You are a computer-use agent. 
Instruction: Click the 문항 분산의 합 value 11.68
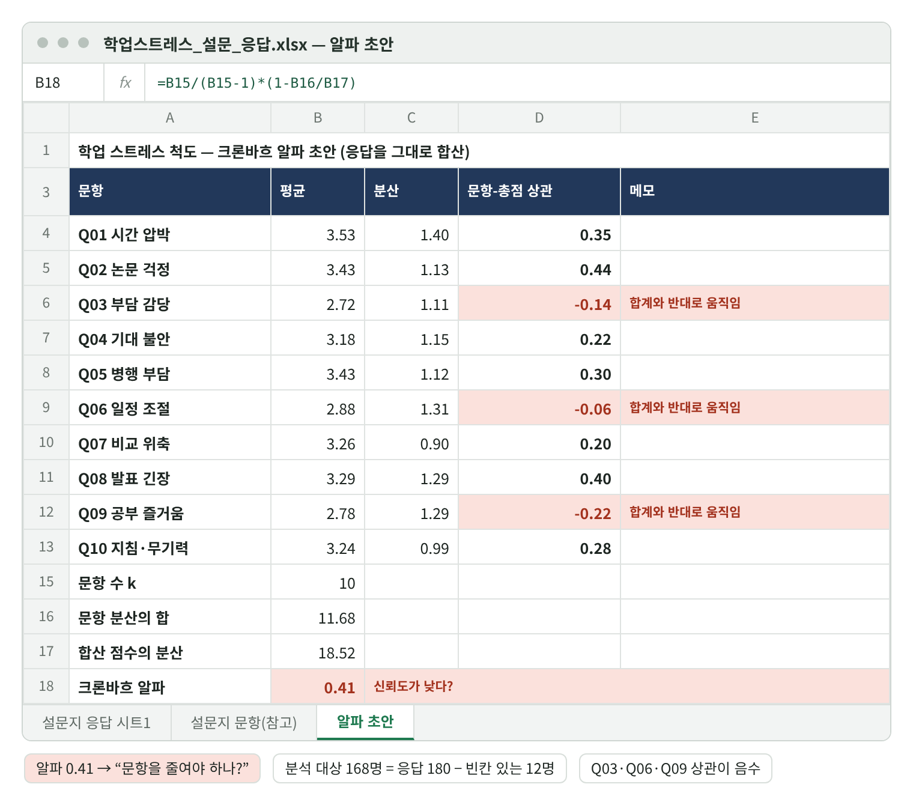tap(318, 617)
